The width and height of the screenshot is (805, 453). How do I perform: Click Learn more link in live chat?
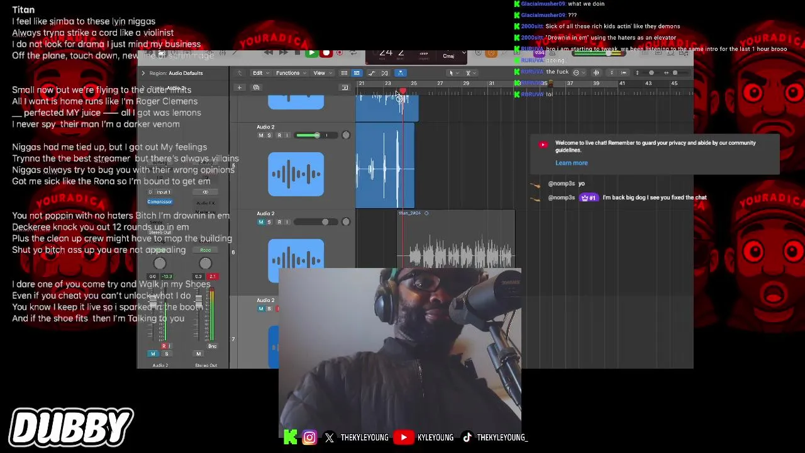[571, 163]
